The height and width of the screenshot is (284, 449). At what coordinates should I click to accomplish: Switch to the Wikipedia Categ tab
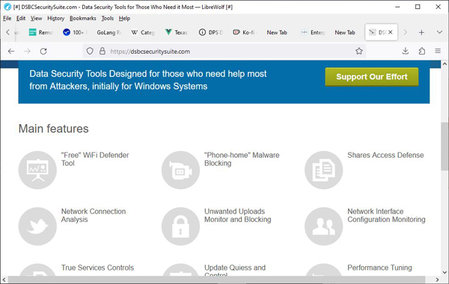click(143, 32)
